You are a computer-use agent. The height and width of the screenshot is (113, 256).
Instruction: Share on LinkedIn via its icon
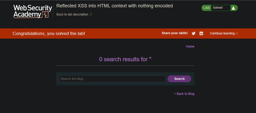click(201, 33)
